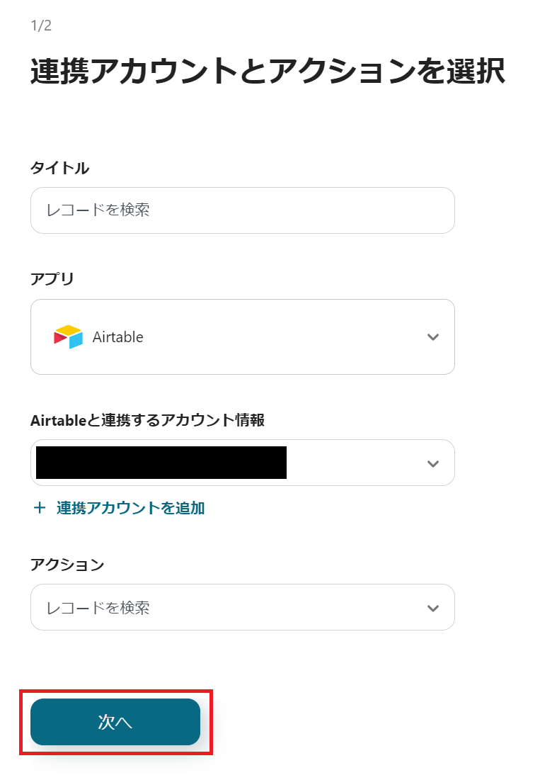
Task: Focus the タイトル placeholder text レコードを検索
Action: click(x=98, y=210)
